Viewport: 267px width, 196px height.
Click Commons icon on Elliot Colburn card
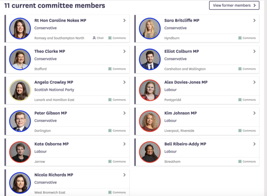(x=240, y=69)
